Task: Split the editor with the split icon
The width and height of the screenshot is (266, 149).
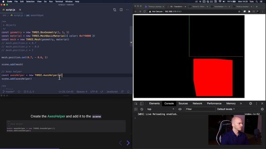Action: point(121,10)
